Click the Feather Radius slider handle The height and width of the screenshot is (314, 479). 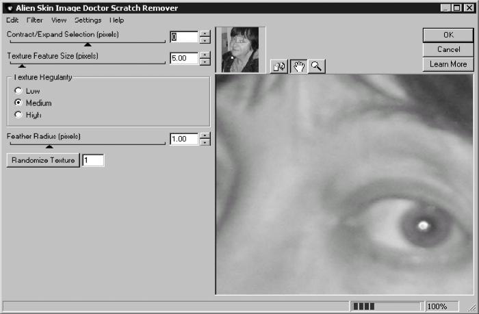(49, 146)
